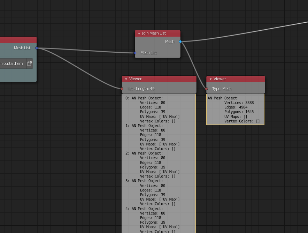Click '3: AN Mesh Object:' line

pyautogui.click(x=144, y=181)
